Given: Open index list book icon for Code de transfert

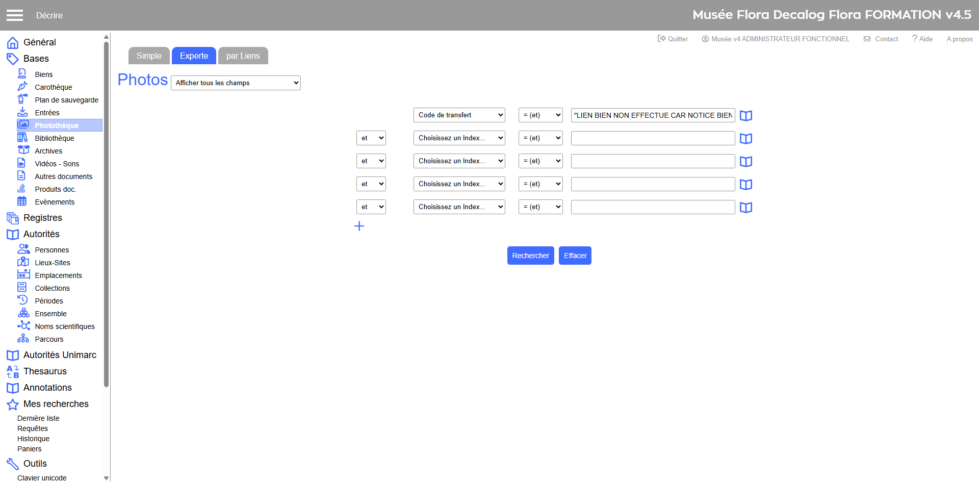Looking at the screenshot, I should point(745,116).
